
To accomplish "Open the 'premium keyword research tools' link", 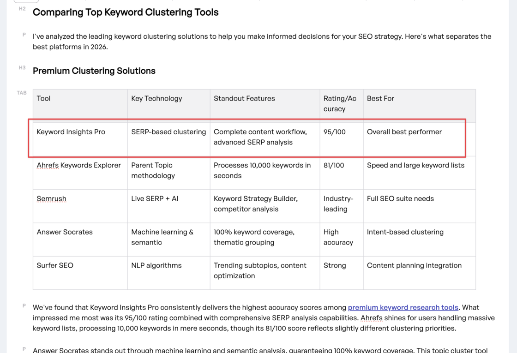I will [x=403, y=307].
